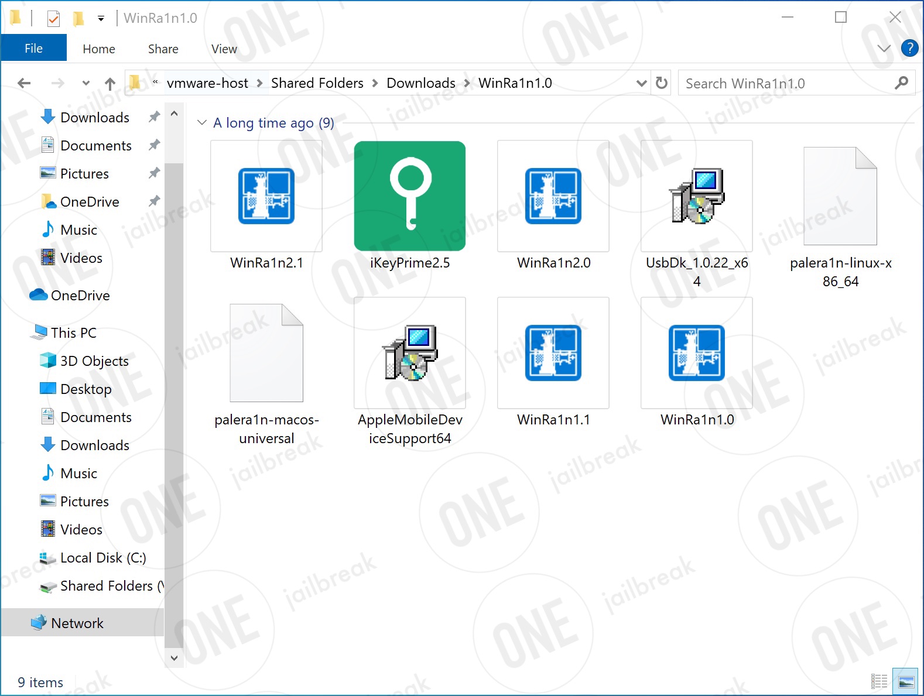924x696 pixels.
Task: Open the Home ribbon tab
Action: (98, 49)
